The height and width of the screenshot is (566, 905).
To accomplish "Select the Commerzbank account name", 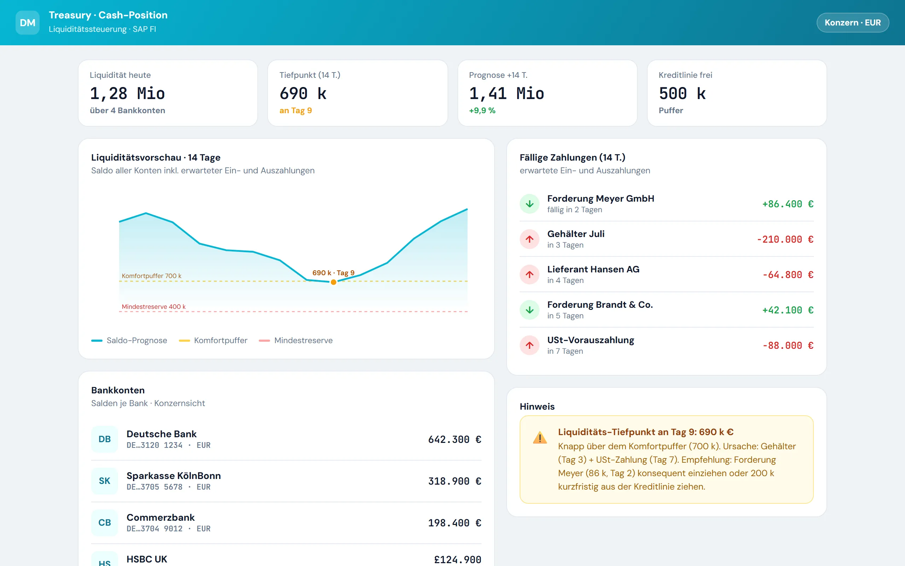I will [x=160, y=517].
